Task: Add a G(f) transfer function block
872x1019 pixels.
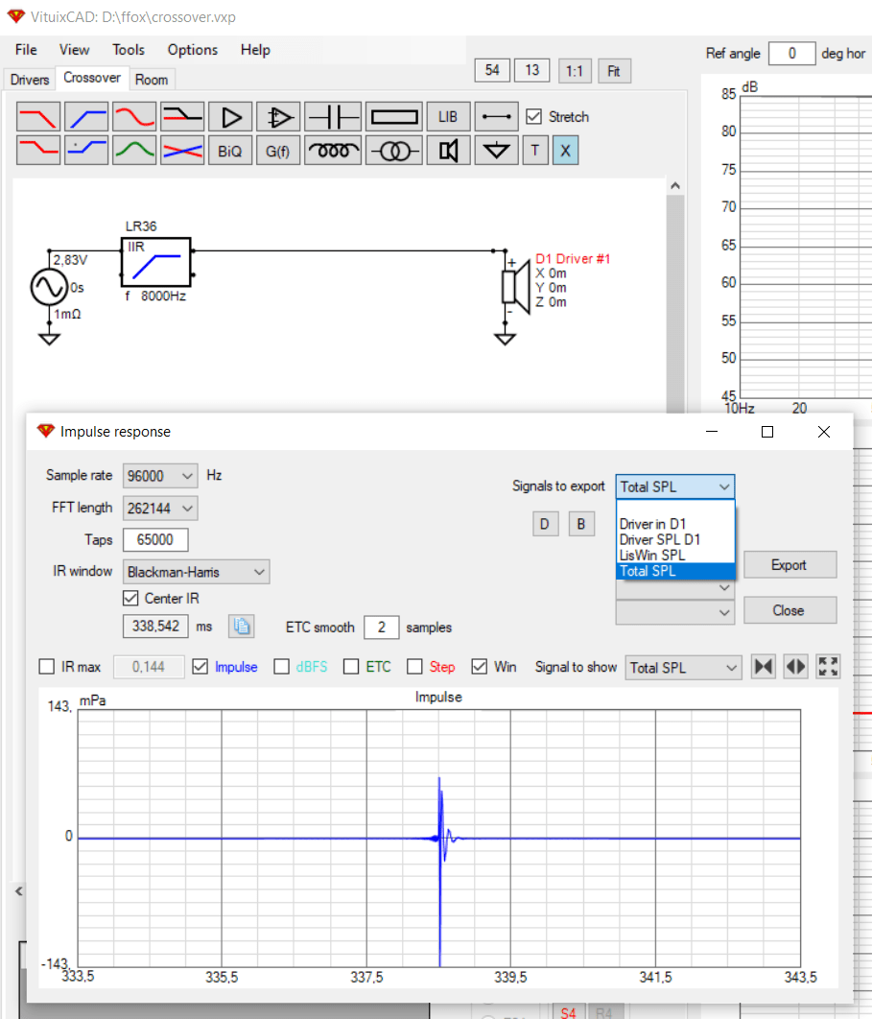Action: [279, 151]
